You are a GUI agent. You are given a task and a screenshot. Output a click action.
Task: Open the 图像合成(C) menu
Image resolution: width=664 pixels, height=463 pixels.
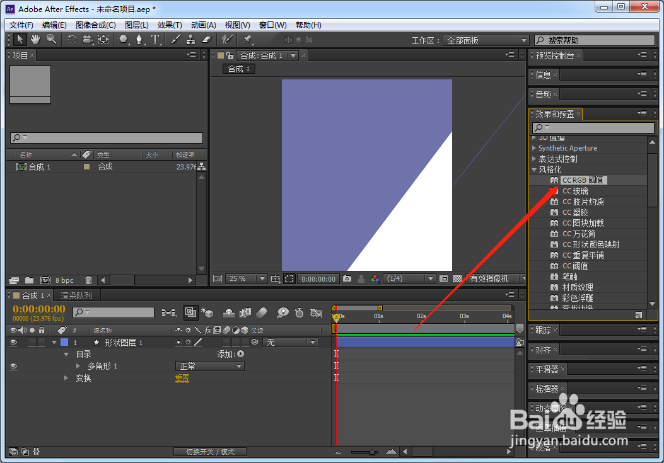coord(96,25)
